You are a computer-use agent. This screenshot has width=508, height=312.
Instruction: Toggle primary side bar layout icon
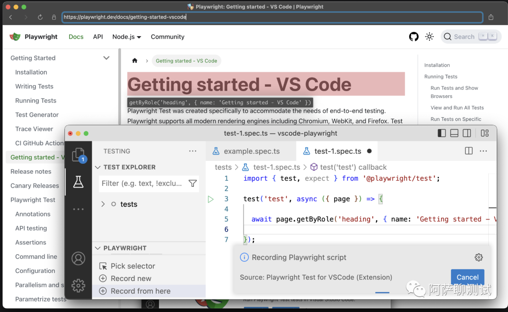point(442,133)
